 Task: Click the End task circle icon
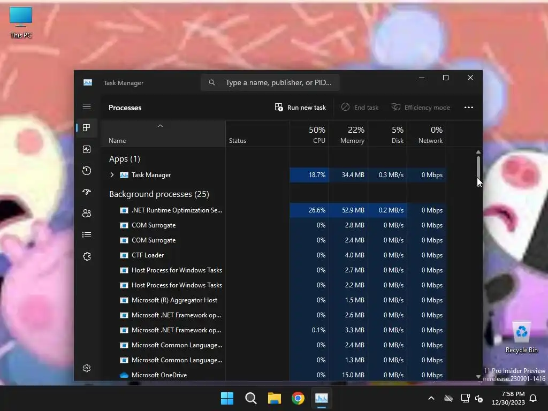coord(345,107)
